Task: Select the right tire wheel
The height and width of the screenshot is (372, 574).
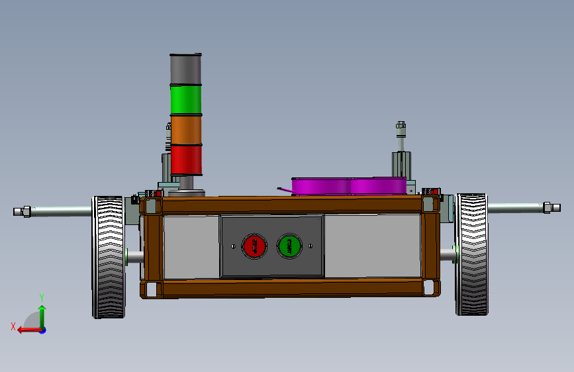Action: tap(471, 254)
